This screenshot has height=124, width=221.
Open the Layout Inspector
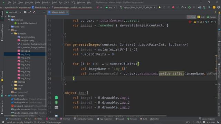[x=207, y=119]
